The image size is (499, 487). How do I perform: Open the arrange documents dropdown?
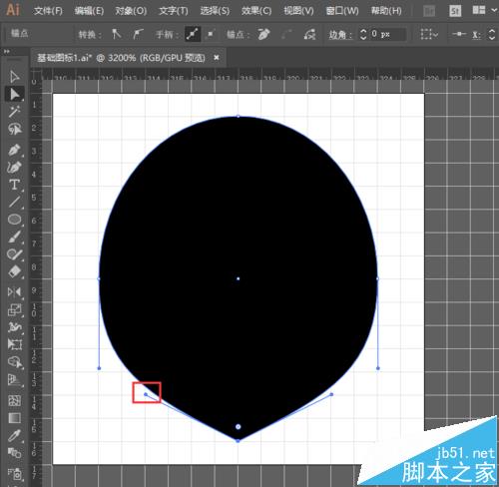pyautogui.click(x=484, y=10)
